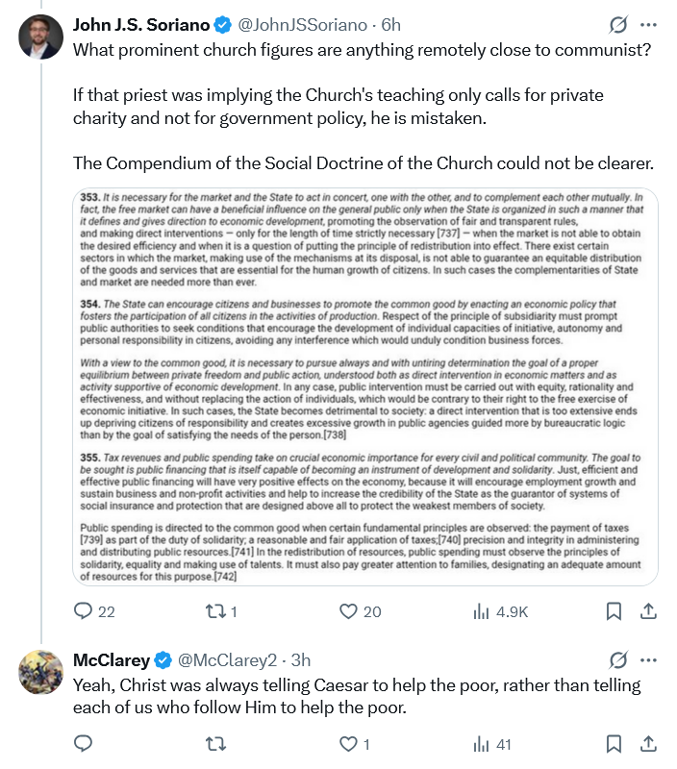This screenshot has width=677, height=769.
Task: Bookmark John J.S. Soriano's tweet
Action: click(x=614, y=611)
